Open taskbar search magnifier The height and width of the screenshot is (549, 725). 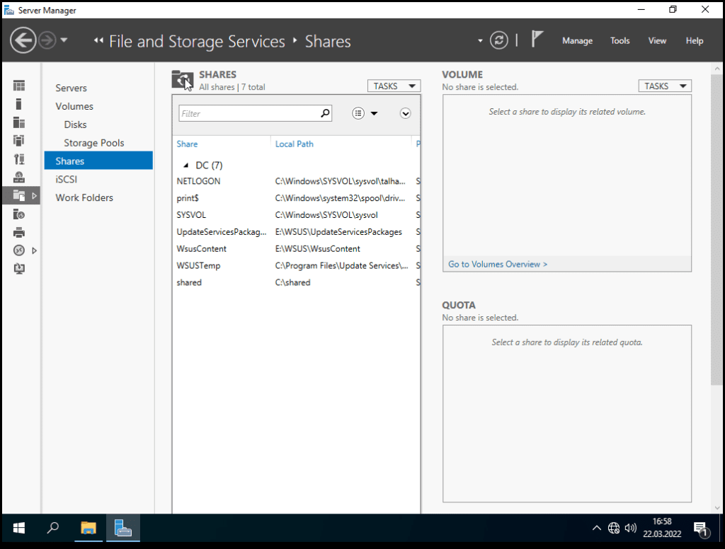[x=52, y=528]
